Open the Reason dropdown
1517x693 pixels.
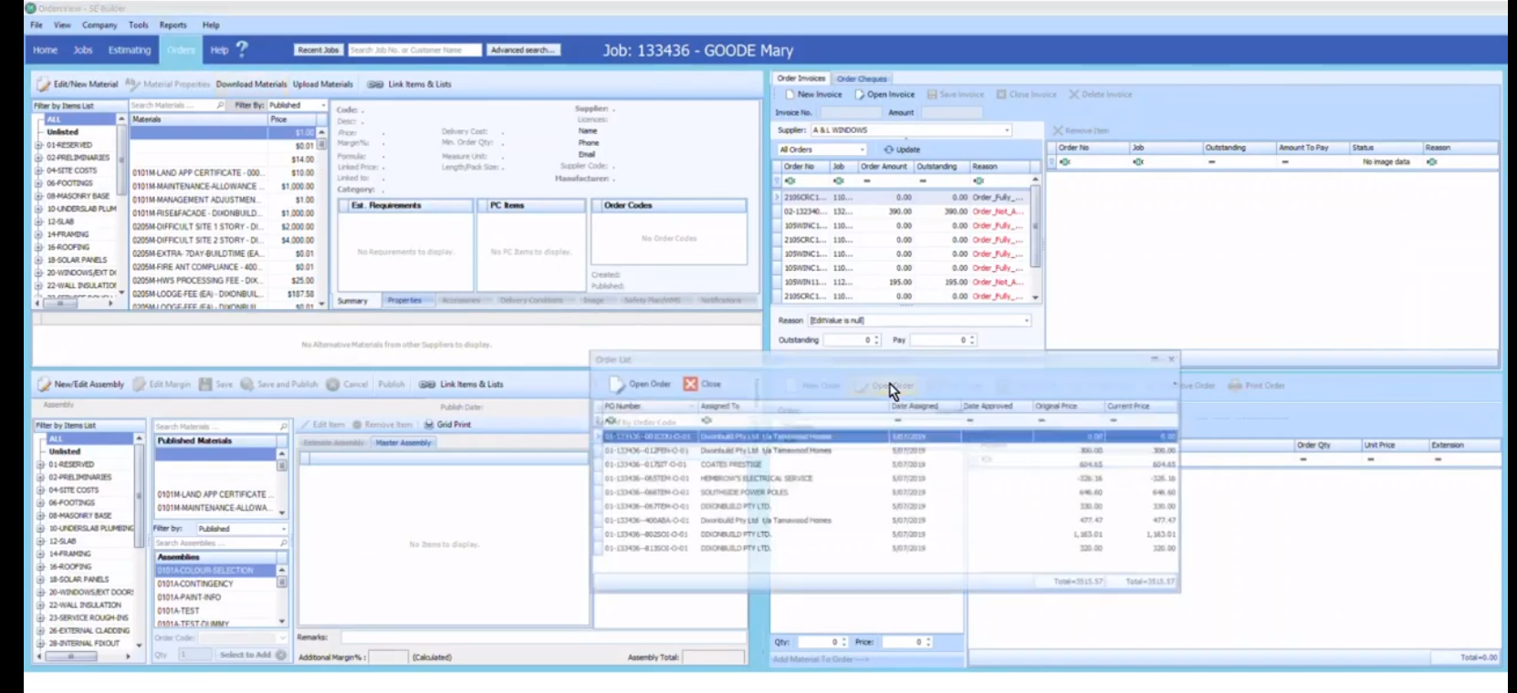point(1026,321)
